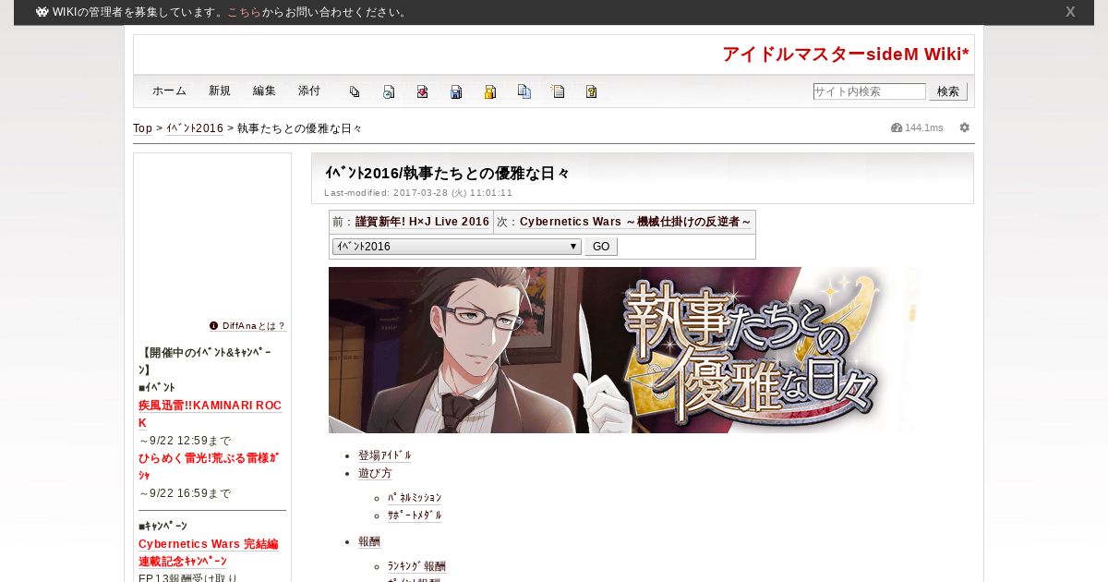Open the 新規 menu
1108x582 pixels.
(220, 91)
